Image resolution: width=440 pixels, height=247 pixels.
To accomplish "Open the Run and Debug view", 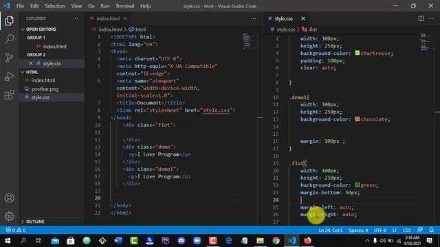I will point(9,76).
